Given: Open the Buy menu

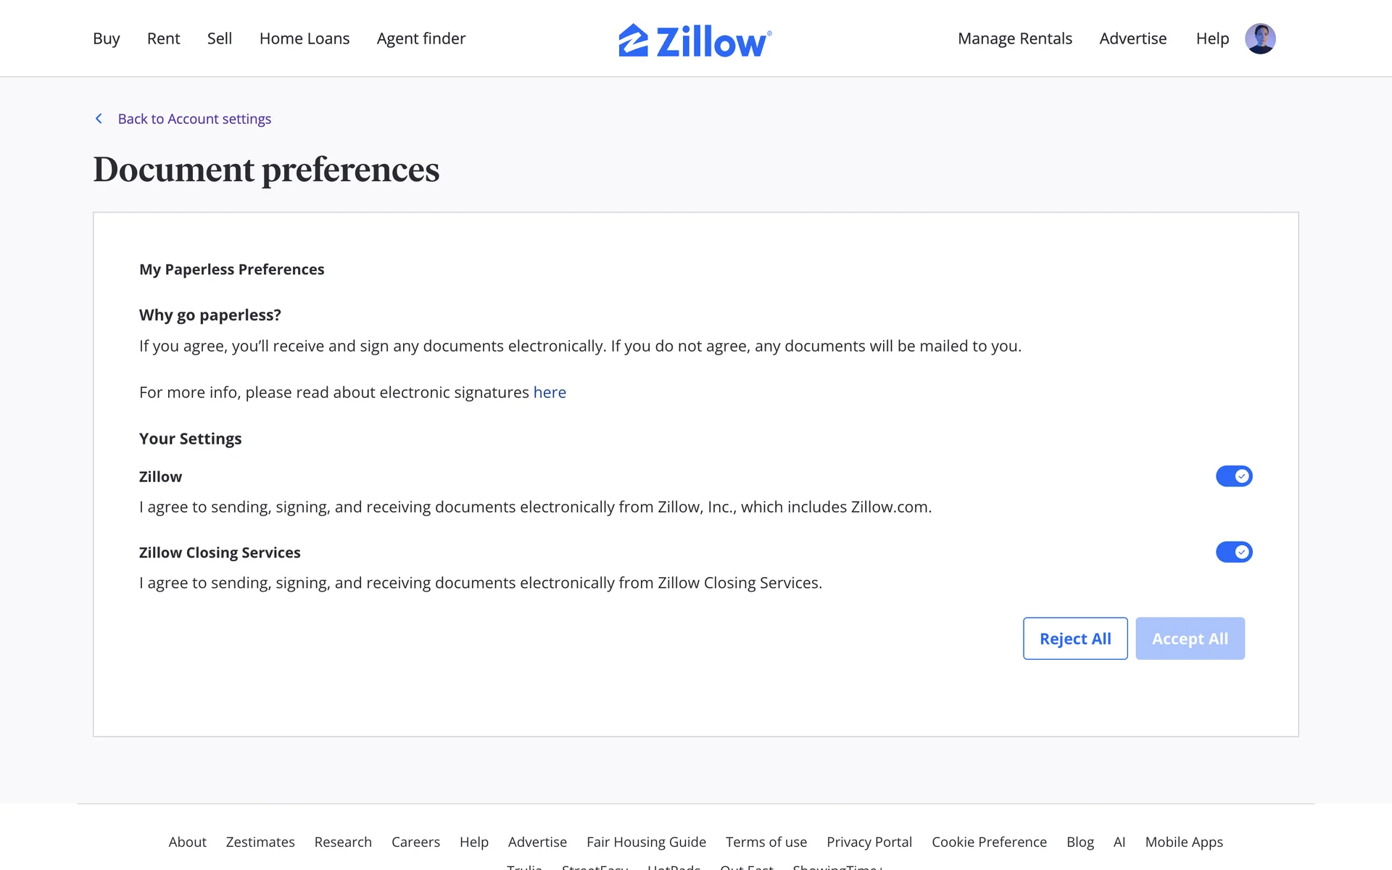Looking at the screenshot, I should 107,38.
